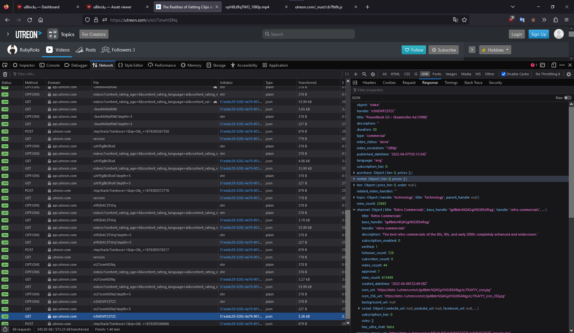This screenshot has width=574, height=333.
Task: Create a new request with plus icon
Action: coord(356,74)
